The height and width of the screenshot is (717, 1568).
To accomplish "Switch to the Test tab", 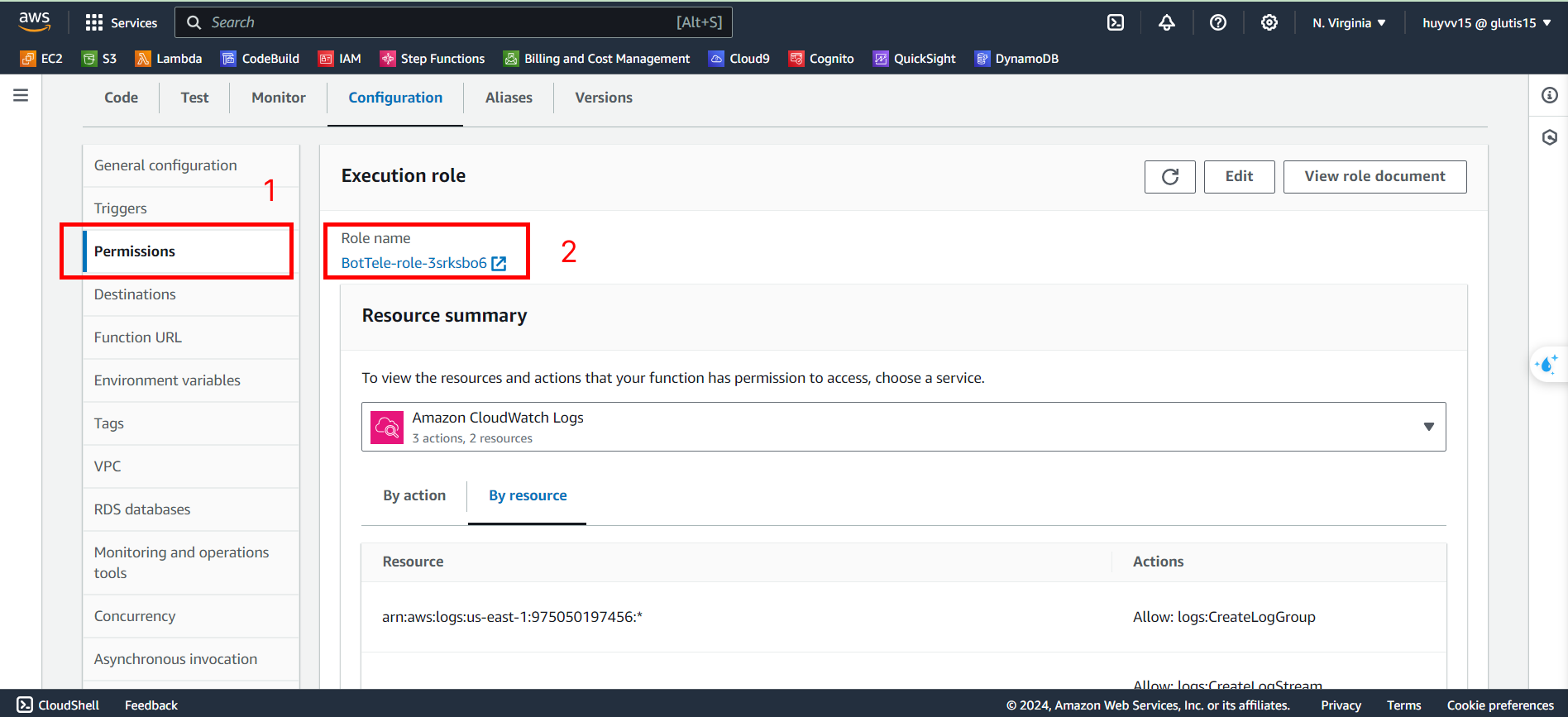I will click(194, 98).
